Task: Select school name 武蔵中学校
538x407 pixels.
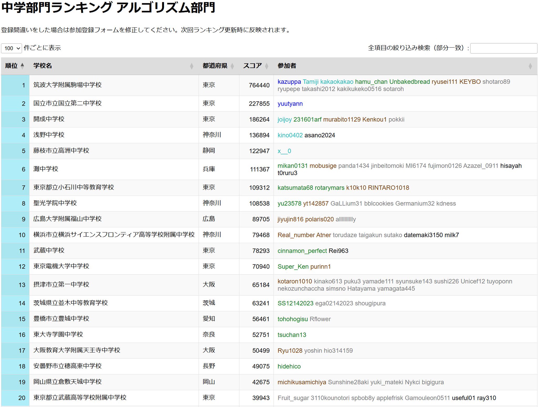Action: point(49,250)
